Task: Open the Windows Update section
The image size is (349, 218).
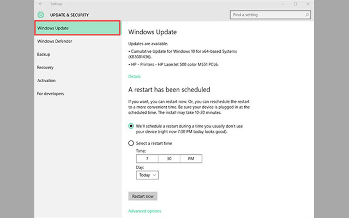Action: (x=77, y=28)
